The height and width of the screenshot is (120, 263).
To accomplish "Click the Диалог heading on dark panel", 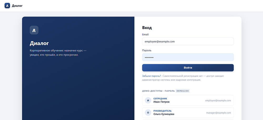I will tap(39, 43).
